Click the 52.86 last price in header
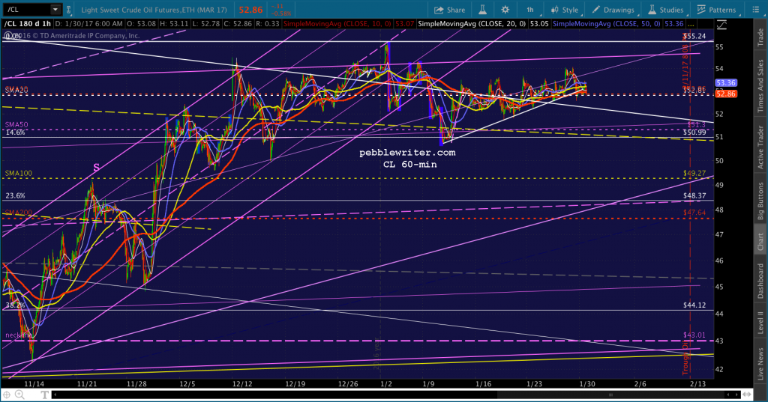Image resolution: width=768 pixels, height=402 pixels. coord(250,10)
